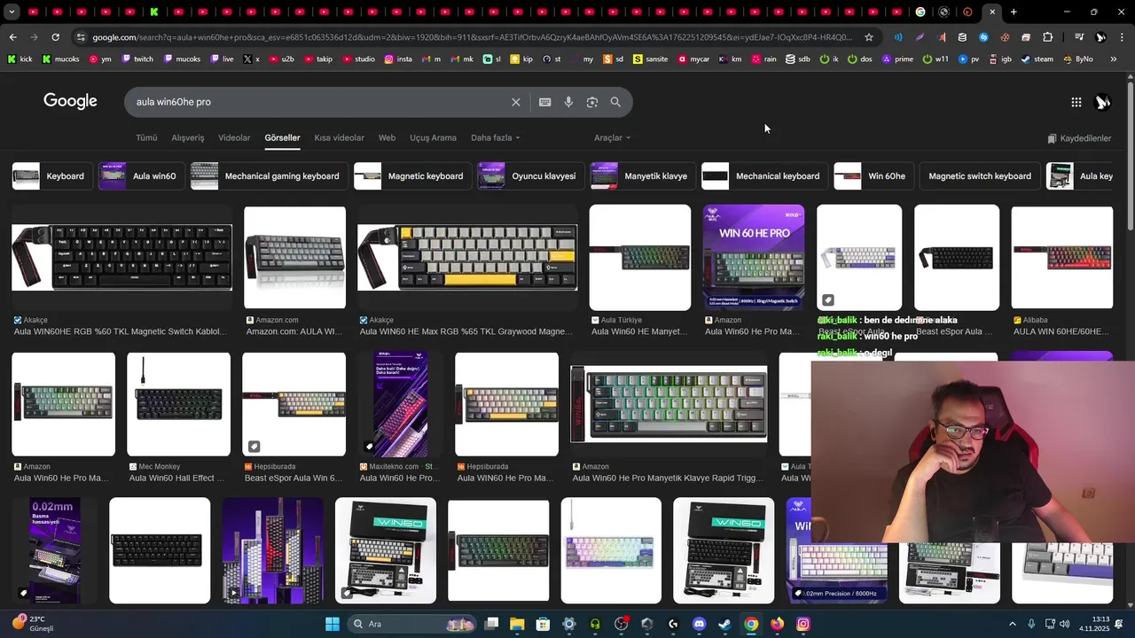Open the sahibinden 'sd' bookmark
Screen dimensions: 1135x638
[613, 59]
